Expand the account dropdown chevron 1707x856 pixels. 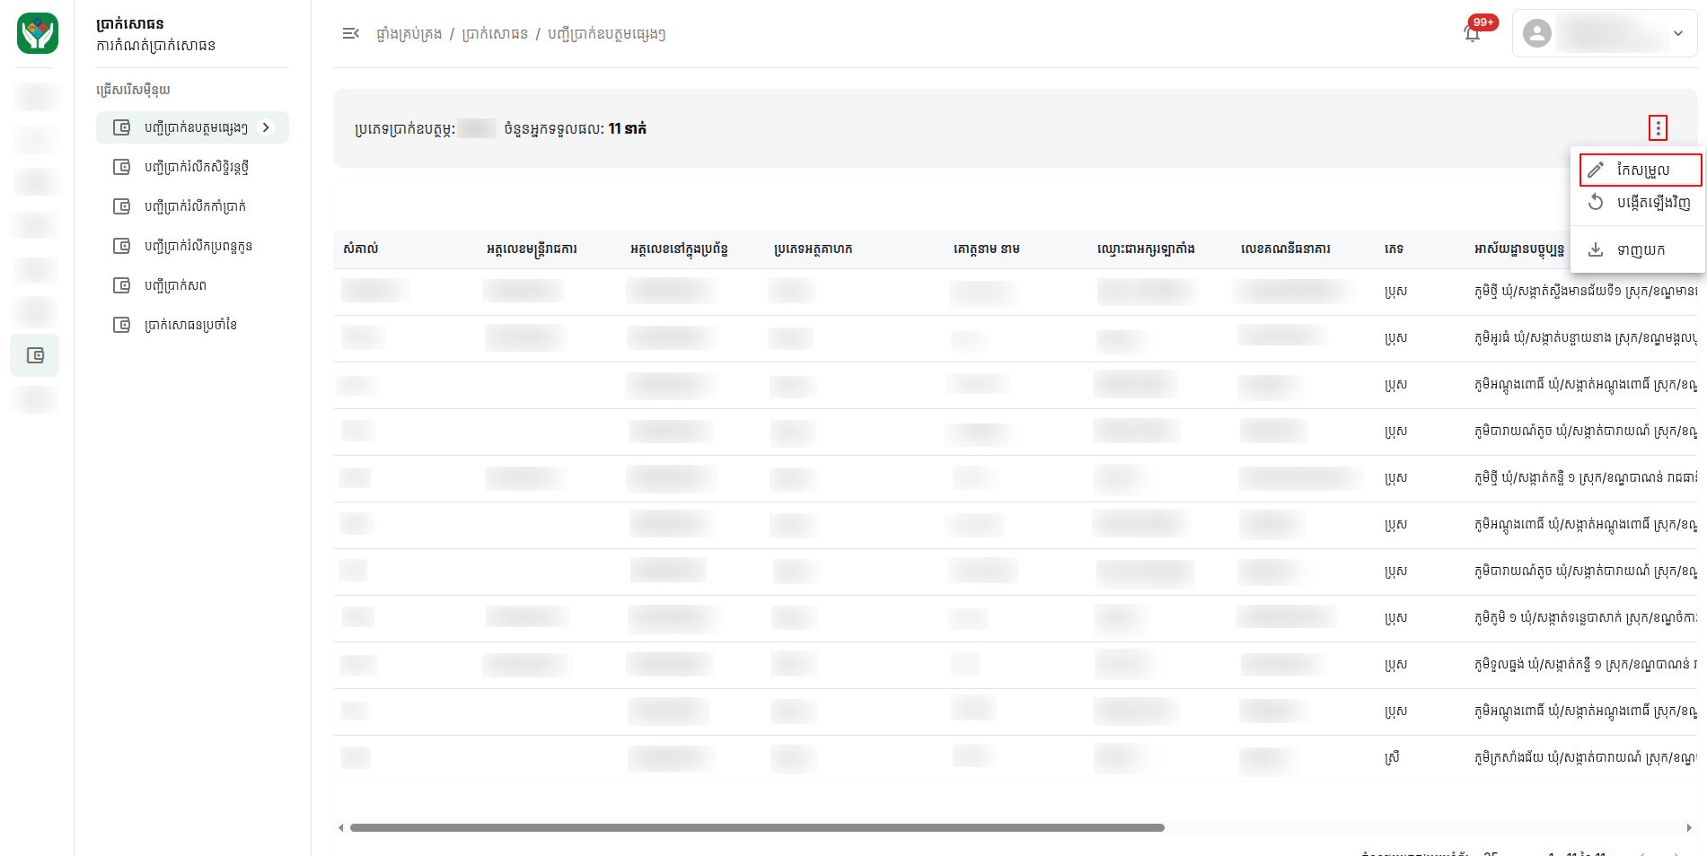tap(1677, 33)
